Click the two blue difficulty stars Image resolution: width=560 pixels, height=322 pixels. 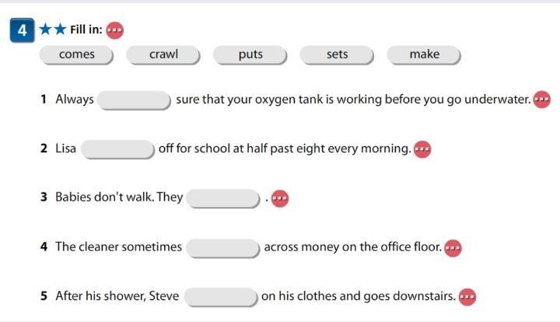point(53,30)
